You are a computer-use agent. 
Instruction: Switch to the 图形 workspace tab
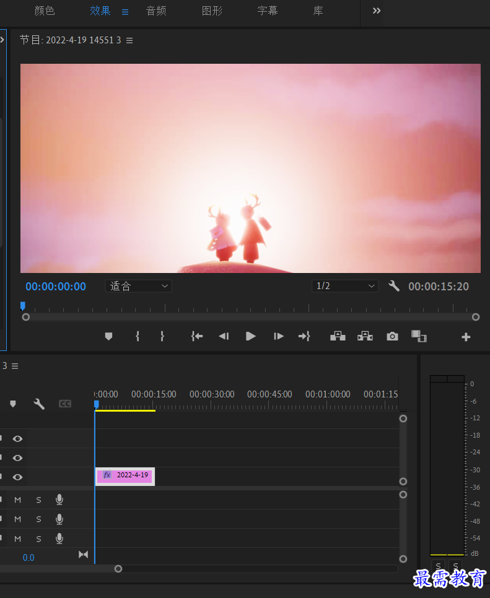(x=212, y=11)
